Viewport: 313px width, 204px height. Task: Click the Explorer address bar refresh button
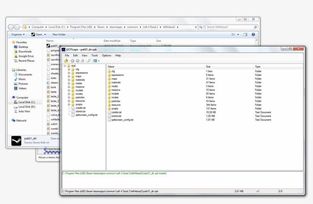click(x=201, y=27)
